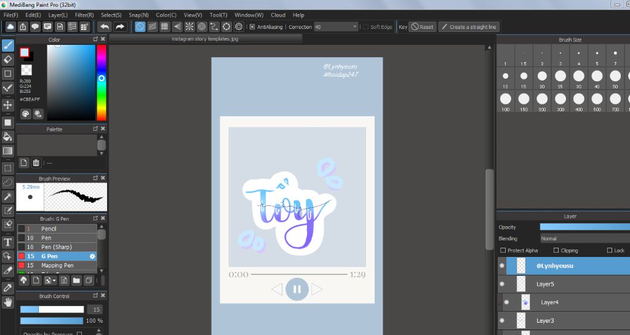The width and height of the screenshot is (630, 335).
Task: Select the Select Eraser tool
Action: coord(7,224)
